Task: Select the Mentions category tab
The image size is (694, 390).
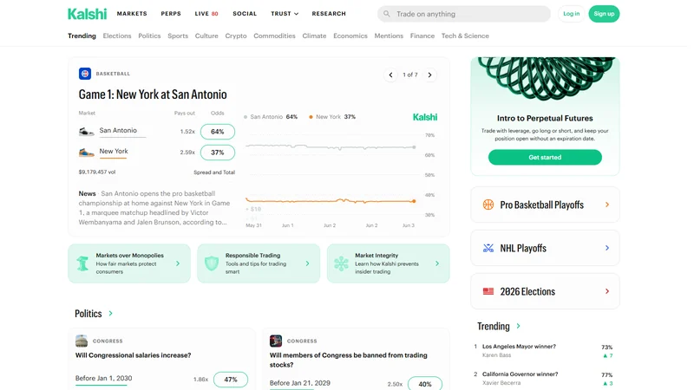Action: [389, 36]
